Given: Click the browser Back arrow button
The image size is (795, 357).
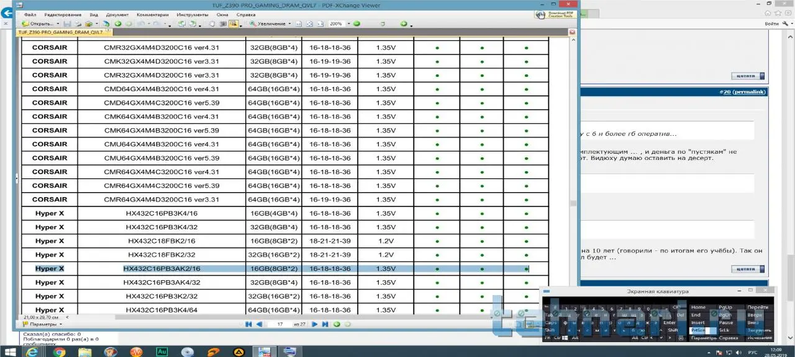Looking at the screenshot, I should [7, 14].
